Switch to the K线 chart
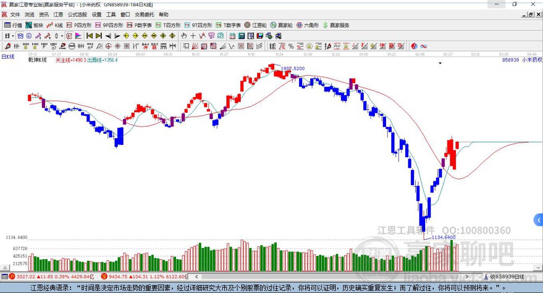 [55, 25]
